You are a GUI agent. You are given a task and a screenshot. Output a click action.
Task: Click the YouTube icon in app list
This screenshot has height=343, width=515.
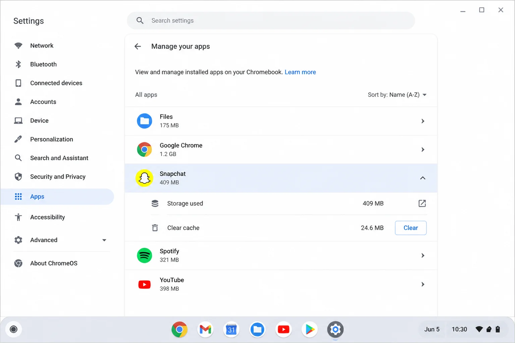pos(145,284)
